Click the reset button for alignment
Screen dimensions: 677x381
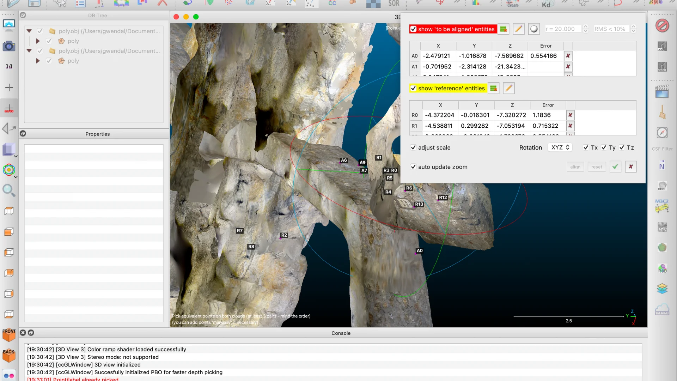[596, 167]
